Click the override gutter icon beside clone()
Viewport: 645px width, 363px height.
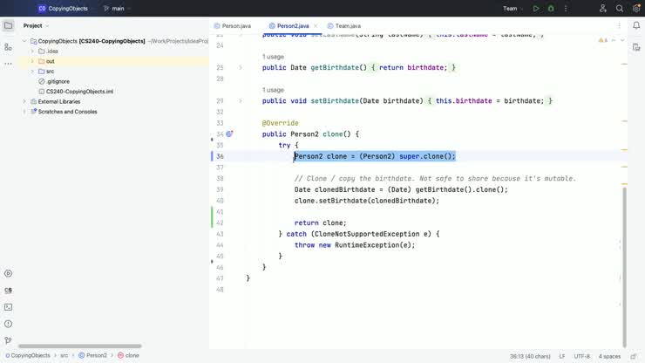tap(230, 134)
